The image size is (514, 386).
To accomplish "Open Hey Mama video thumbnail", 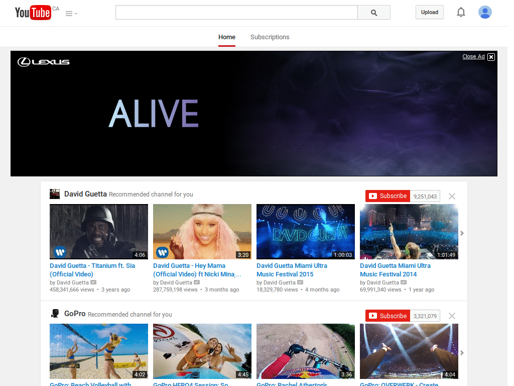I will tap(202, 232).
